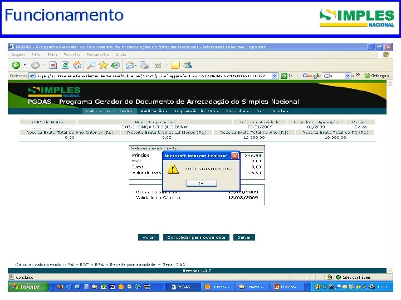Screen dimensions: 401x300
Task: Click the Stop loading icon
Action: pyautogui.click(x=53, y=66)
